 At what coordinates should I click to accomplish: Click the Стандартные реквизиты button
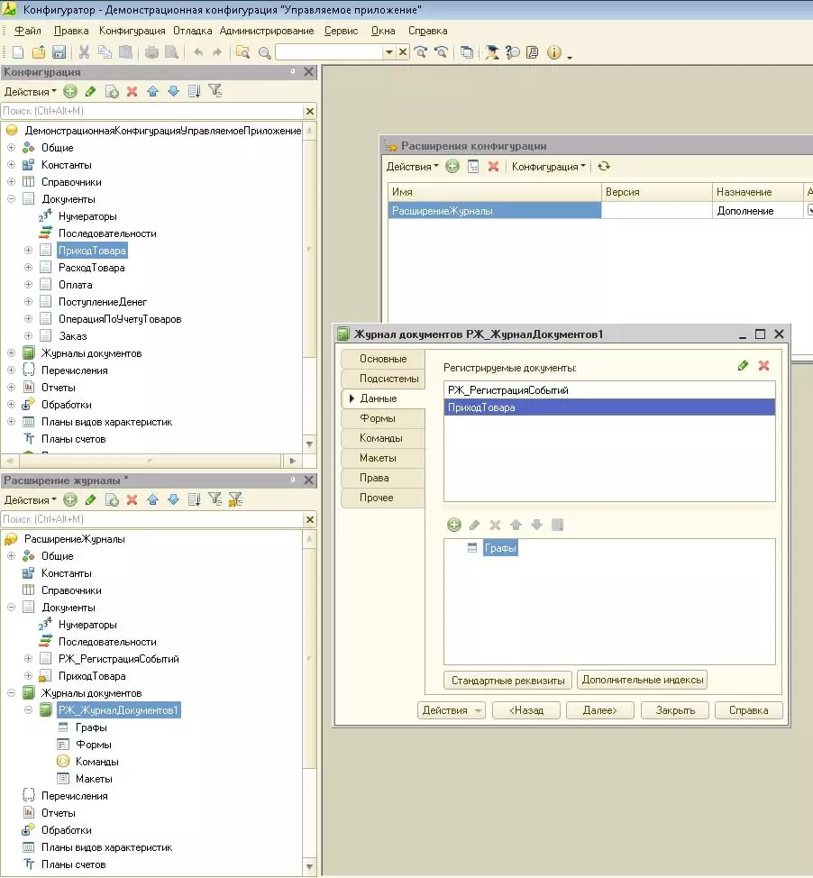pyautogui.click(x=508, y=680)
